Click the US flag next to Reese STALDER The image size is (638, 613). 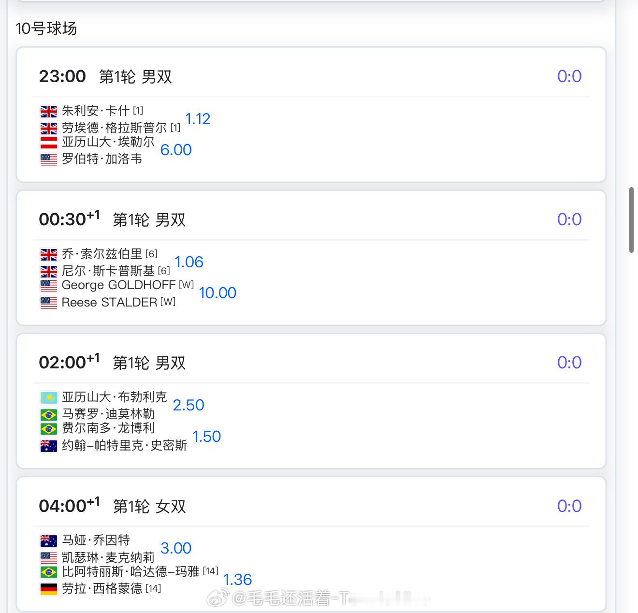[x=49, y=303]
